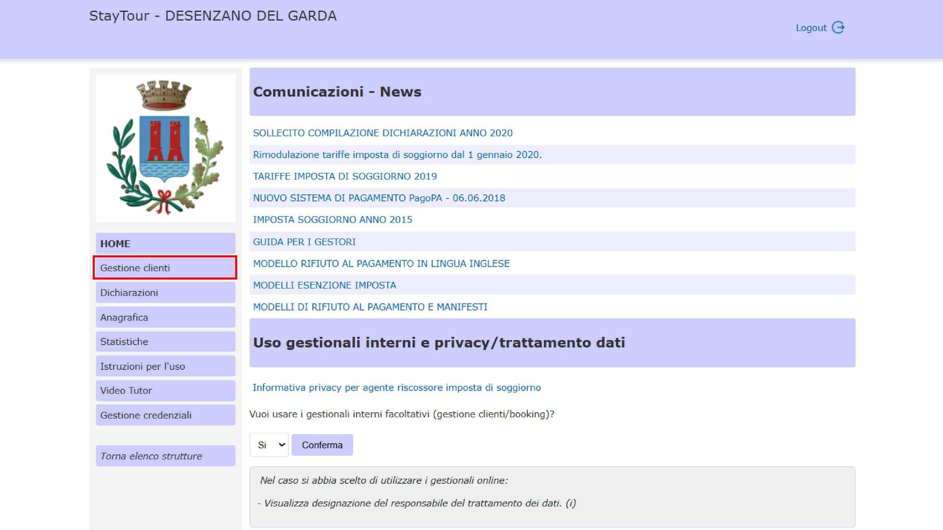Click the Logout arrow icon

[838, 28]
